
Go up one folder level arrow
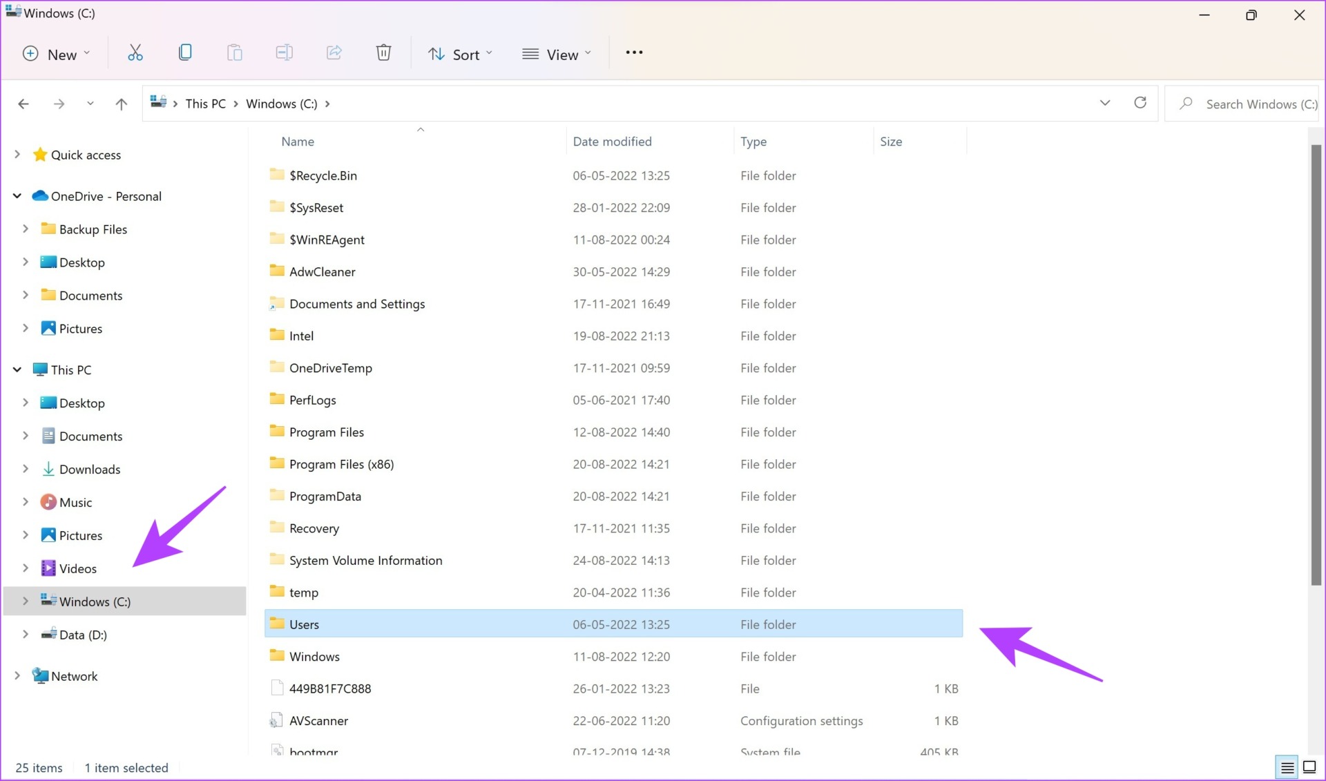122,104
